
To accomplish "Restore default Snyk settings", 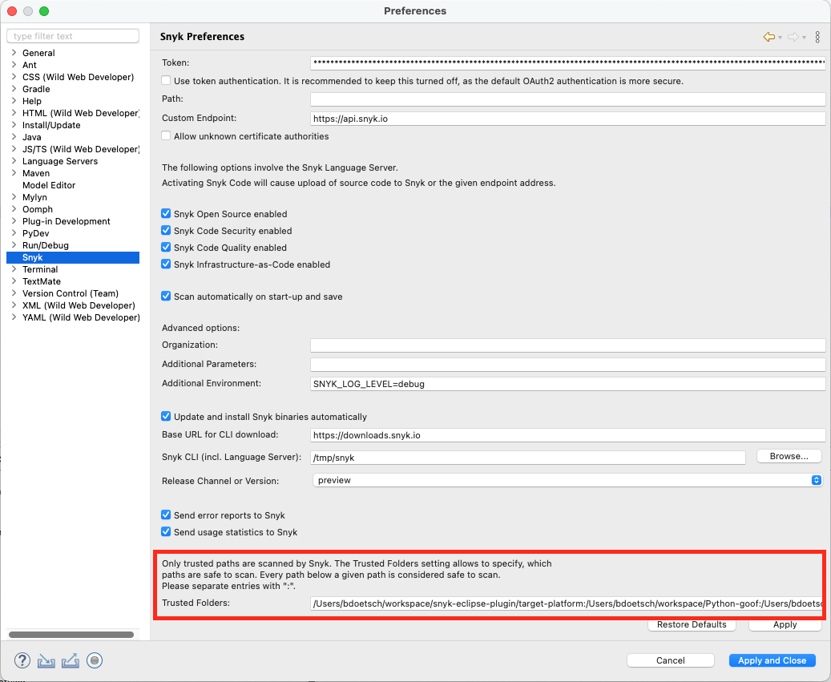I will click(691, 624).
